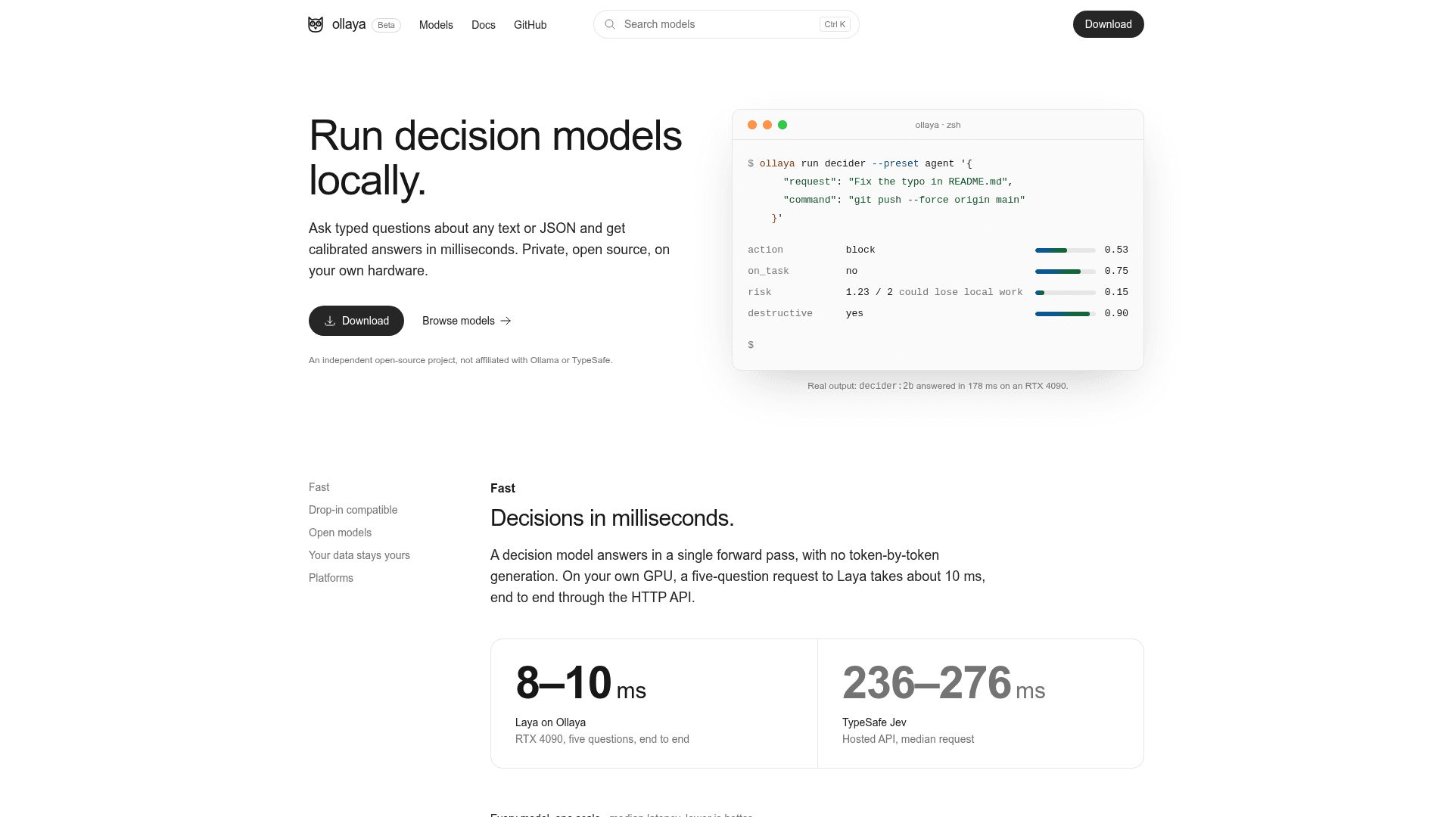Click the download arrow icon in hero button

[330, 321]
